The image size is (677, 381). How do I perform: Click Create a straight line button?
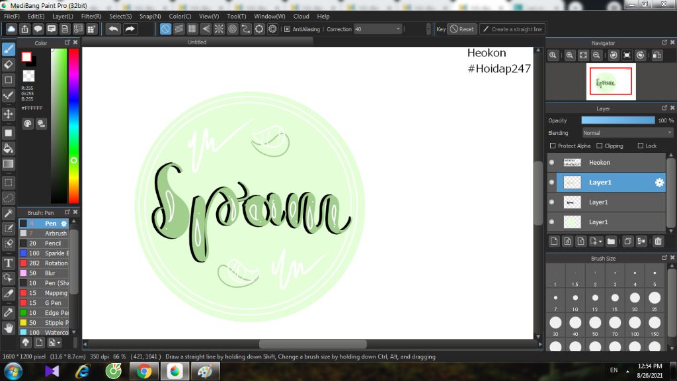tap(512, 29)
